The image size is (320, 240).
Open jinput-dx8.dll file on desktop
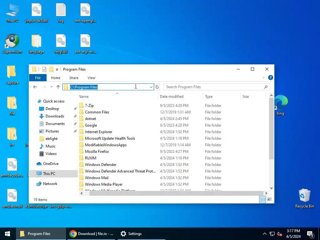[36, 12]
